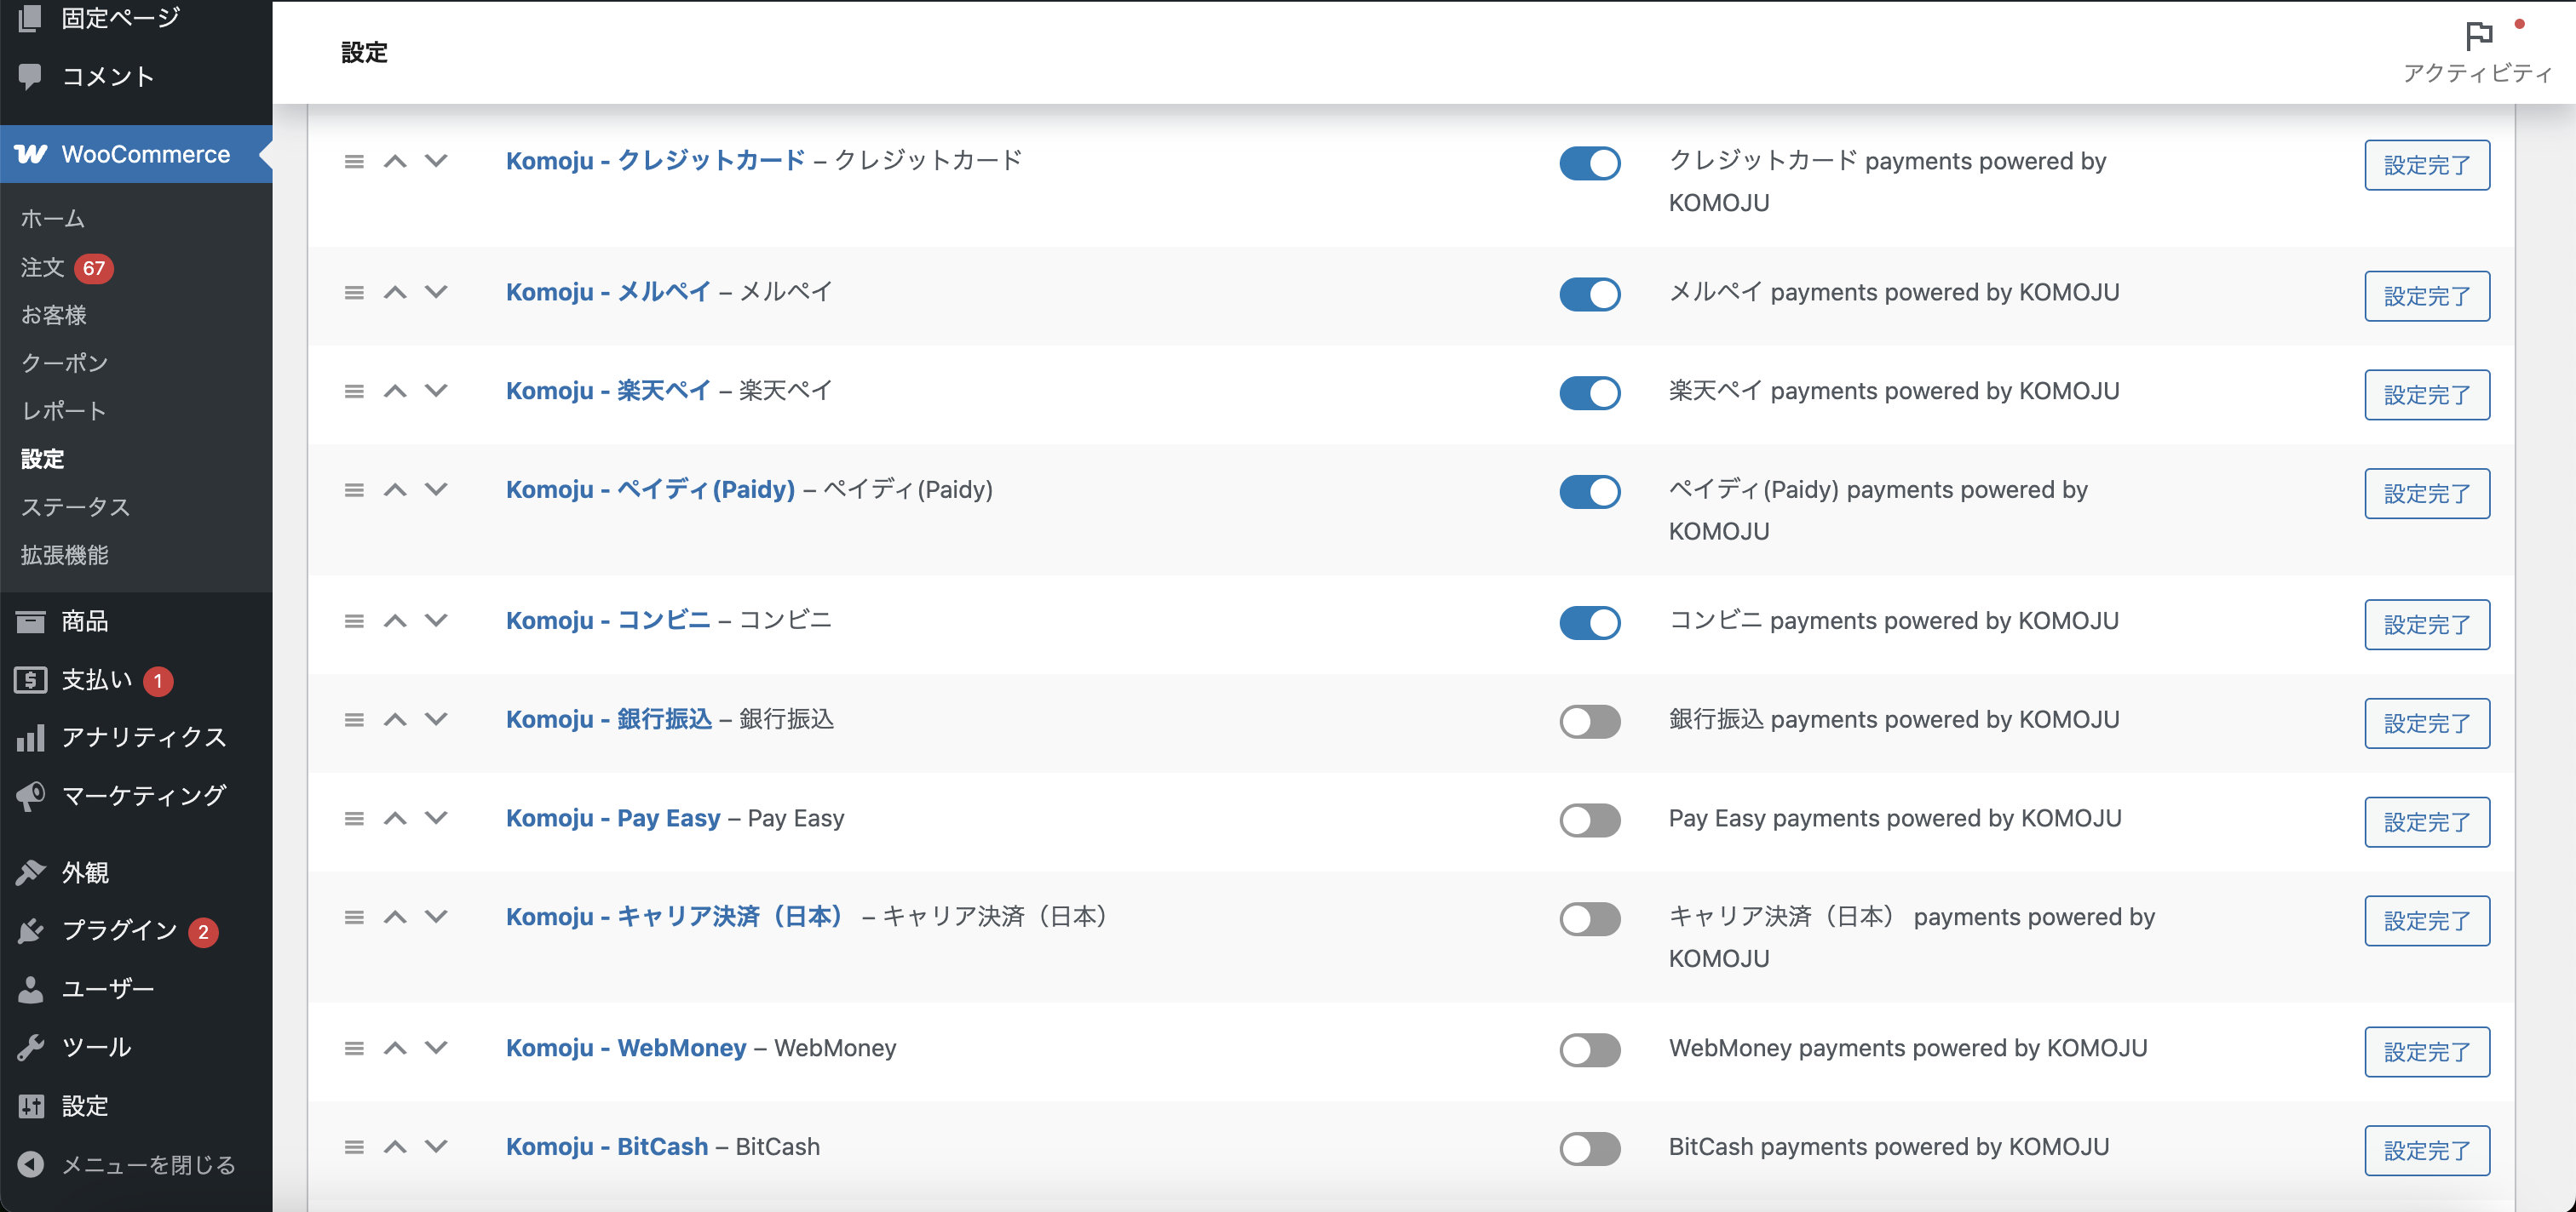2576x1212 pixels.
Task: Click the Plugins plug icon
Action: [30, 930]
